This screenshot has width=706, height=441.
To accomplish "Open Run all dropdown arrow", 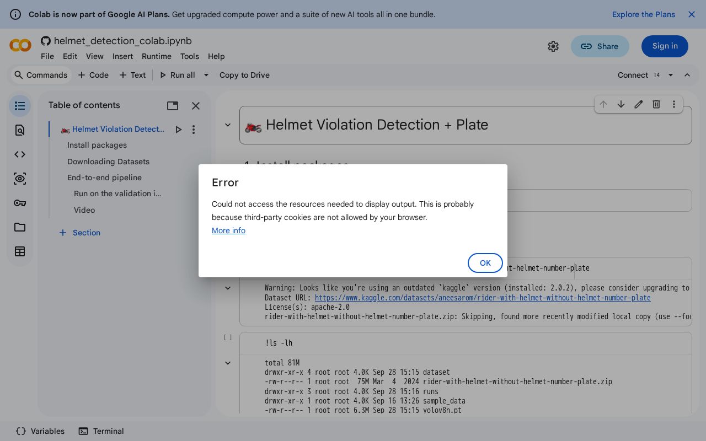I will [x=206, y=75].
